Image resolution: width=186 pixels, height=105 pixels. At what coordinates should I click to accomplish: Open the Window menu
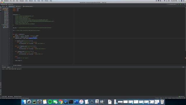coord(46,1)
